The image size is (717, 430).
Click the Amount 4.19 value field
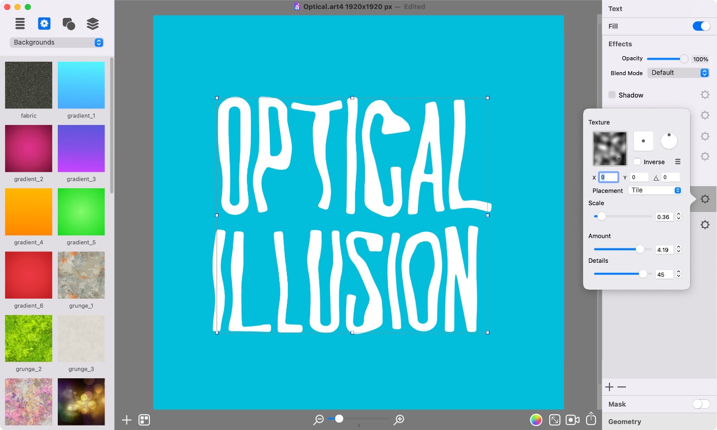(x=664, y=250)
